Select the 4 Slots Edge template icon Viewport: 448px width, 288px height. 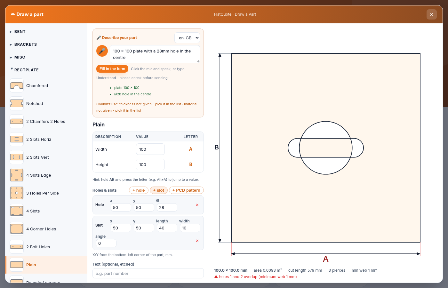coord(17,175)
